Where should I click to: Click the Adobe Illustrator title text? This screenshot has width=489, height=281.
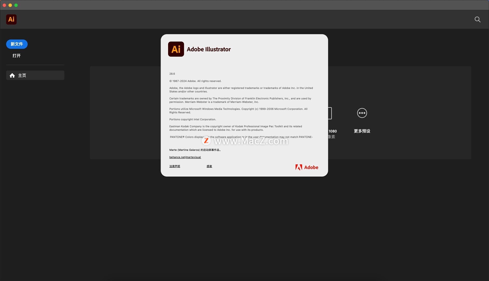[x=209, y=49]
